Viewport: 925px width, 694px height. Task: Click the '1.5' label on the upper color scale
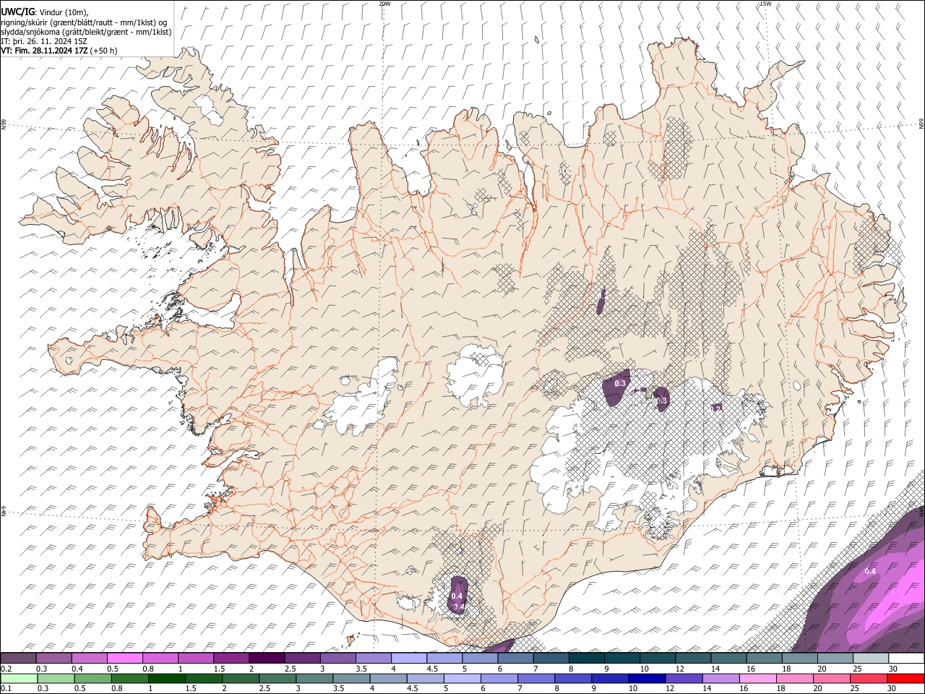point(219,669)
